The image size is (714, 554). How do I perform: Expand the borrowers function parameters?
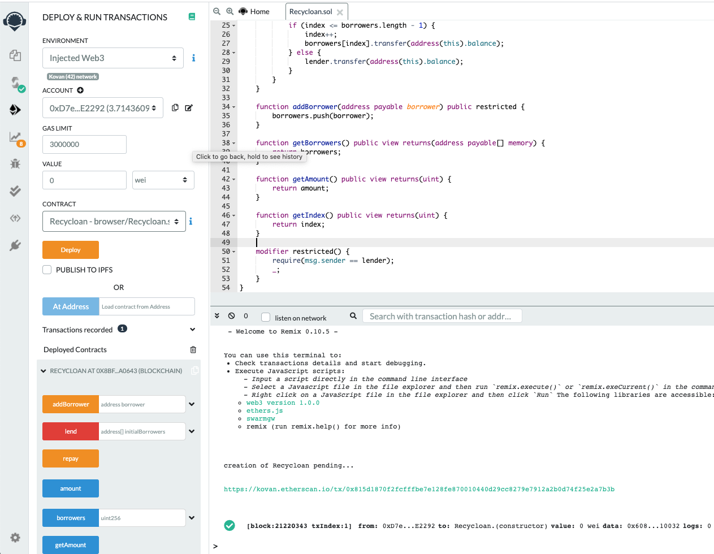(192, 518)
